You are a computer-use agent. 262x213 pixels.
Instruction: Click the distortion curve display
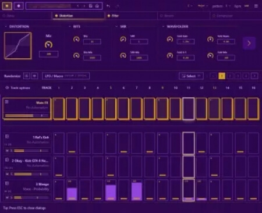[17, 45]
